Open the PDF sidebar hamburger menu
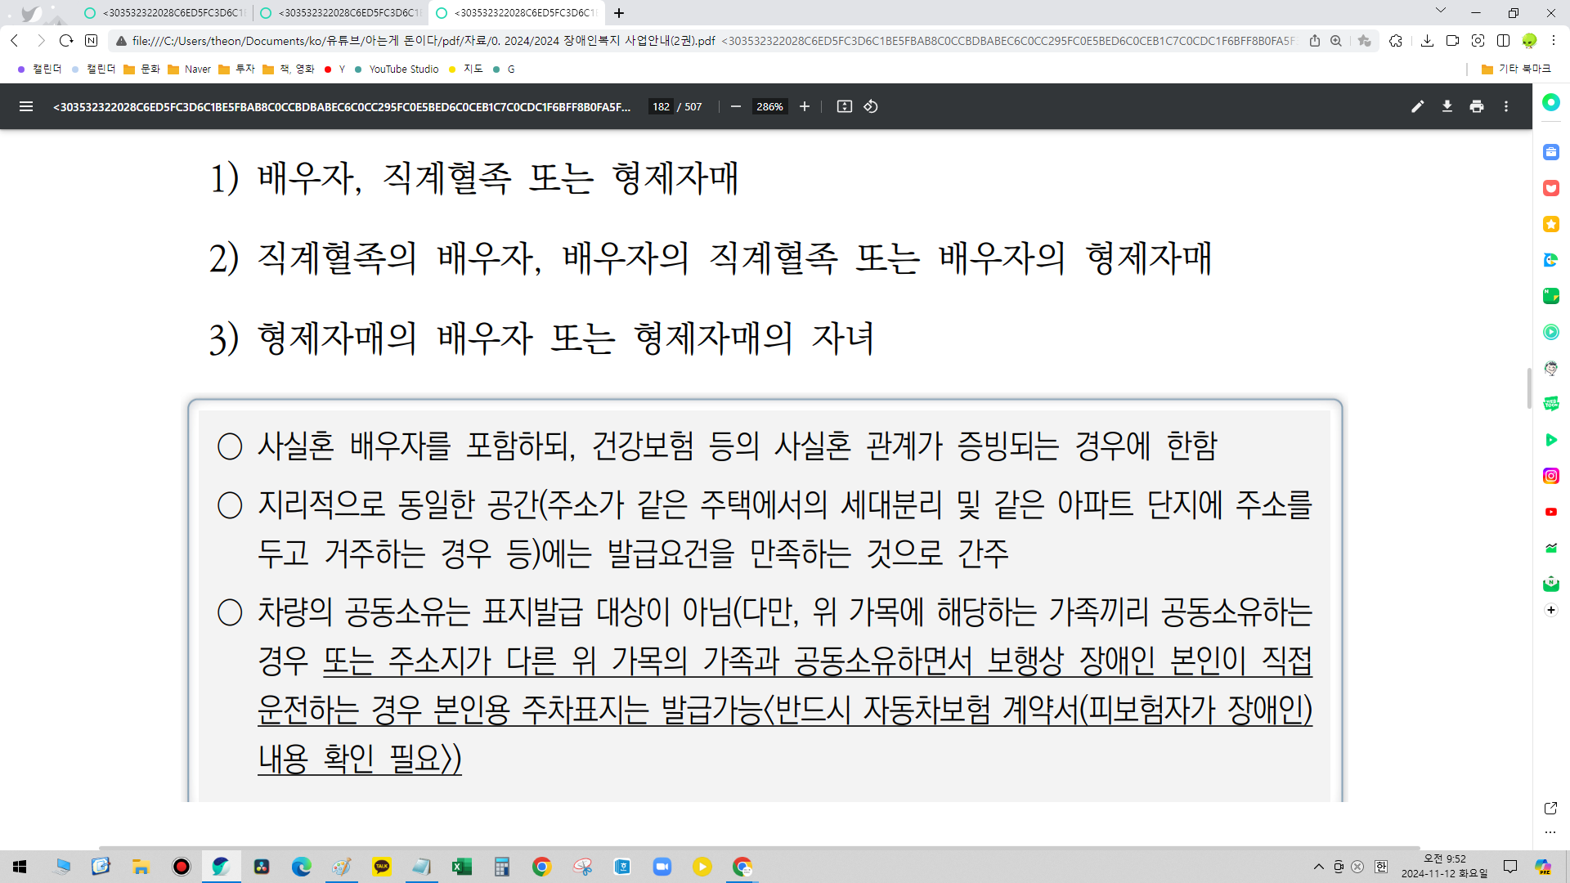This screenshot has height=883, width=1570. pos(26,106)
